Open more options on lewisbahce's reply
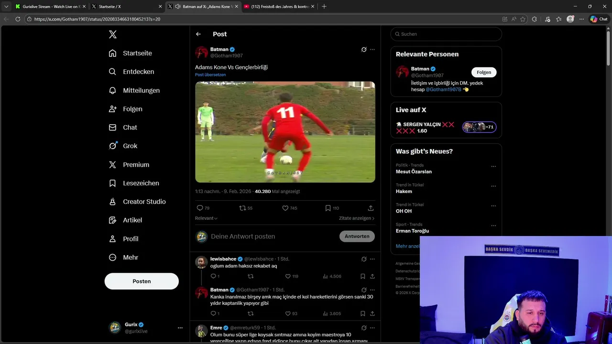Image resolution: width=612 pixels, height=344 pixels. point(372,259)
